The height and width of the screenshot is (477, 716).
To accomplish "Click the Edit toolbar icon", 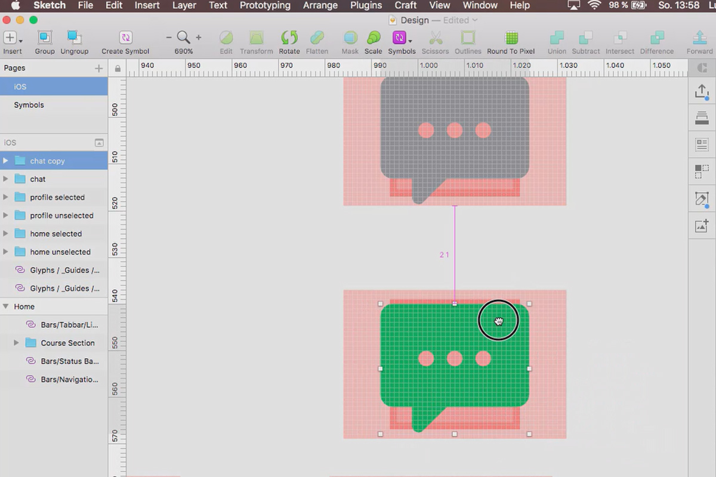I will point(226,38).
